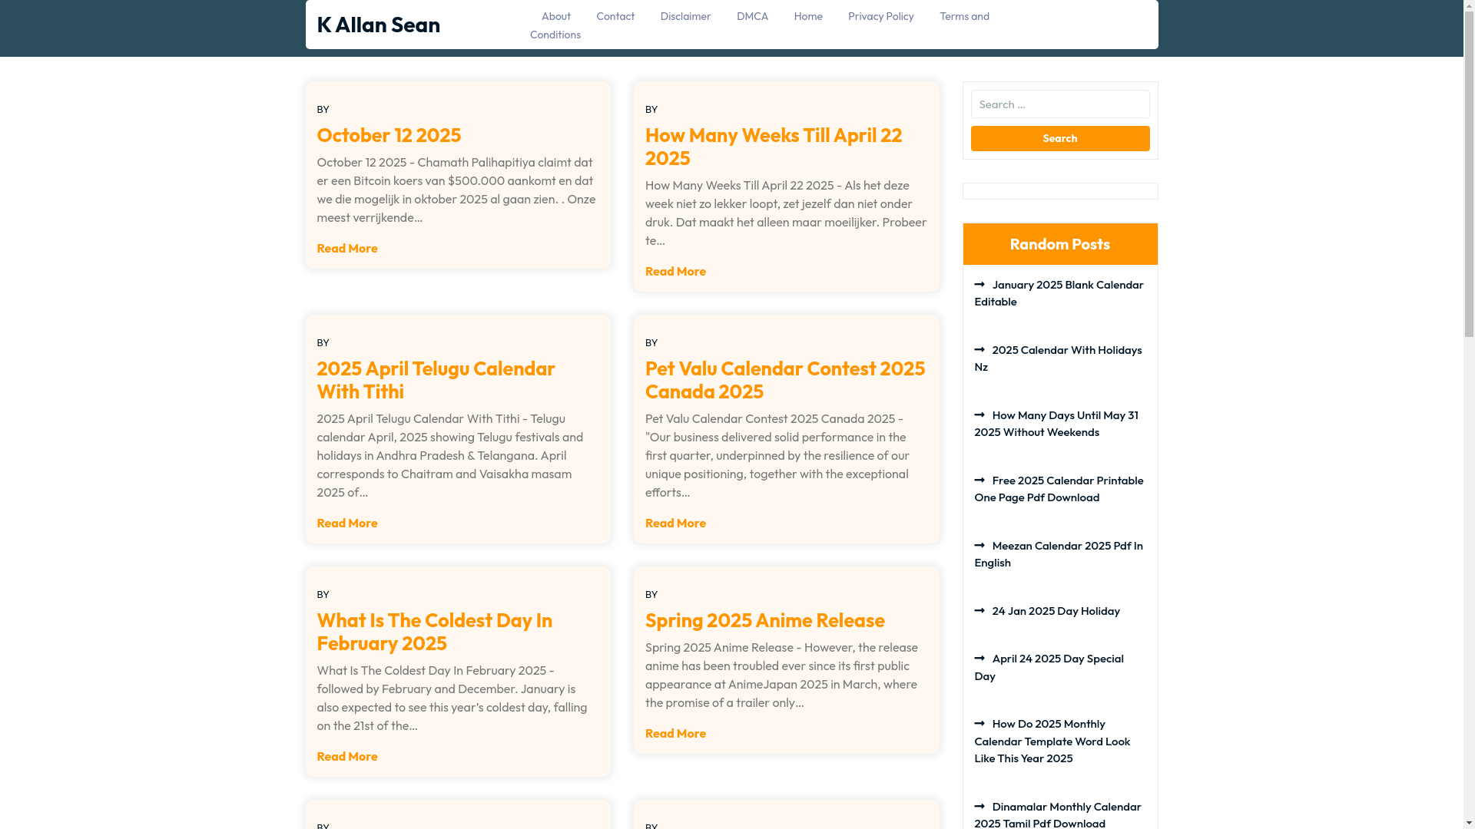This screenshot has width=1475, height=829.
Task: Select Contact in the top navigation
Action: pyautogui.click(x=615, y=16)
